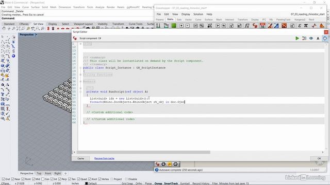330x185 pixels.
Task: Switch to Grasshopper Vector tab
Action: [188, 20]
